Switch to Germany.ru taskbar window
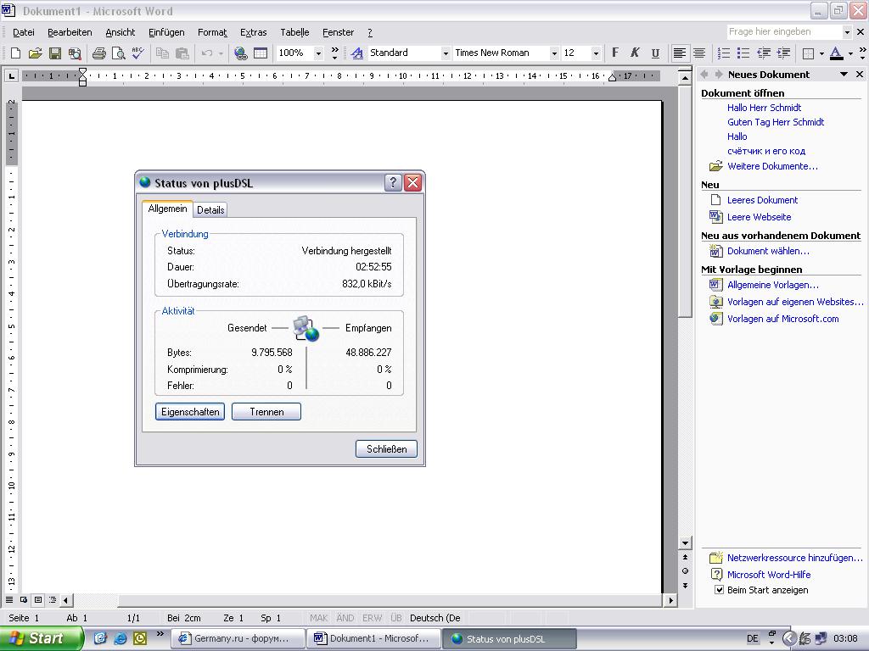 point(238,638)
